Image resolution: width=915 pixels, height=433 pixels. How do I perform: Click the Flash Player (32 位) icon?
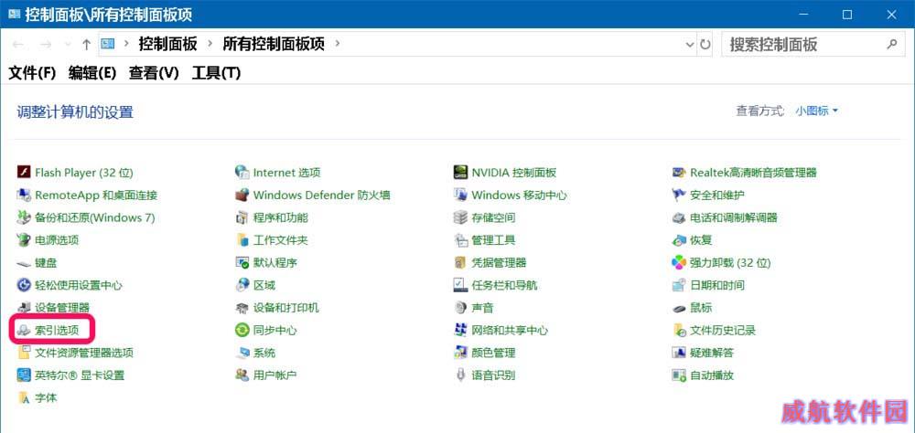24,172
